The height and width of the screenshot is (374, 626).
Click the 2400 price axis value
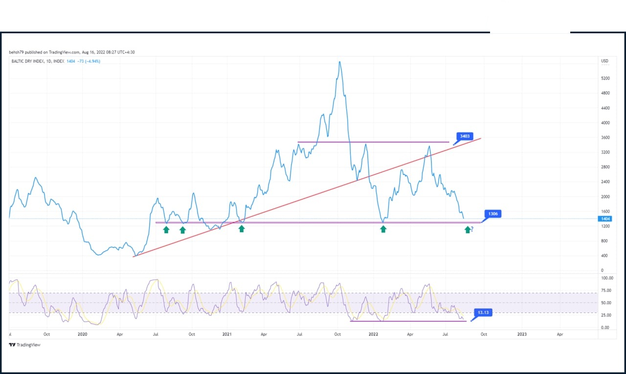[605, 182]
